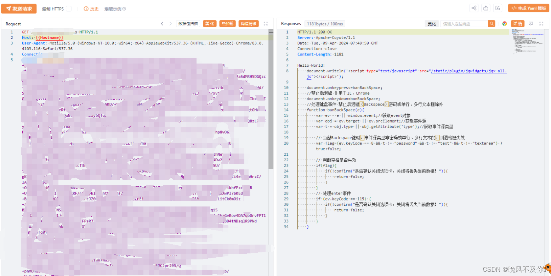Screen dimensions: 551x276
Task: Click the 数据包扫描 packet scan button
Action: tap(188, 24)
